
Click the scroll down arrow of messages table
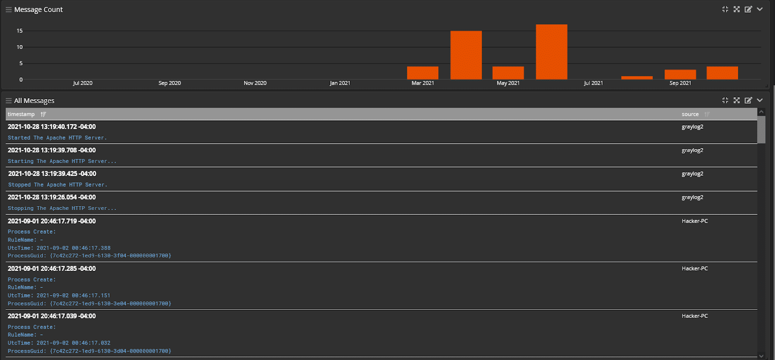click(761, 356)
